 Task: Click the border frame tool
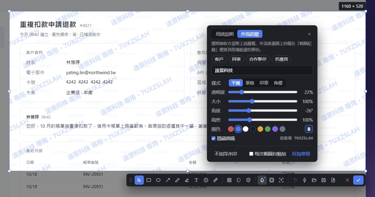[272, 180]
